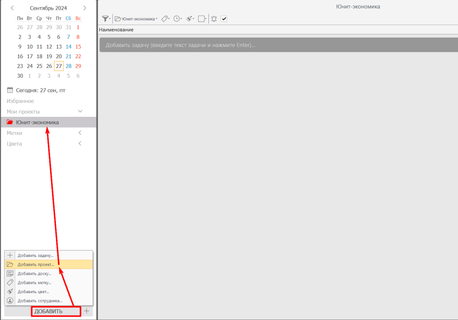Image resolution: width=458 pixels, height=320 pixels.
Task: Click the clock date icon in toolbar
Action: (x=177, y=19)
